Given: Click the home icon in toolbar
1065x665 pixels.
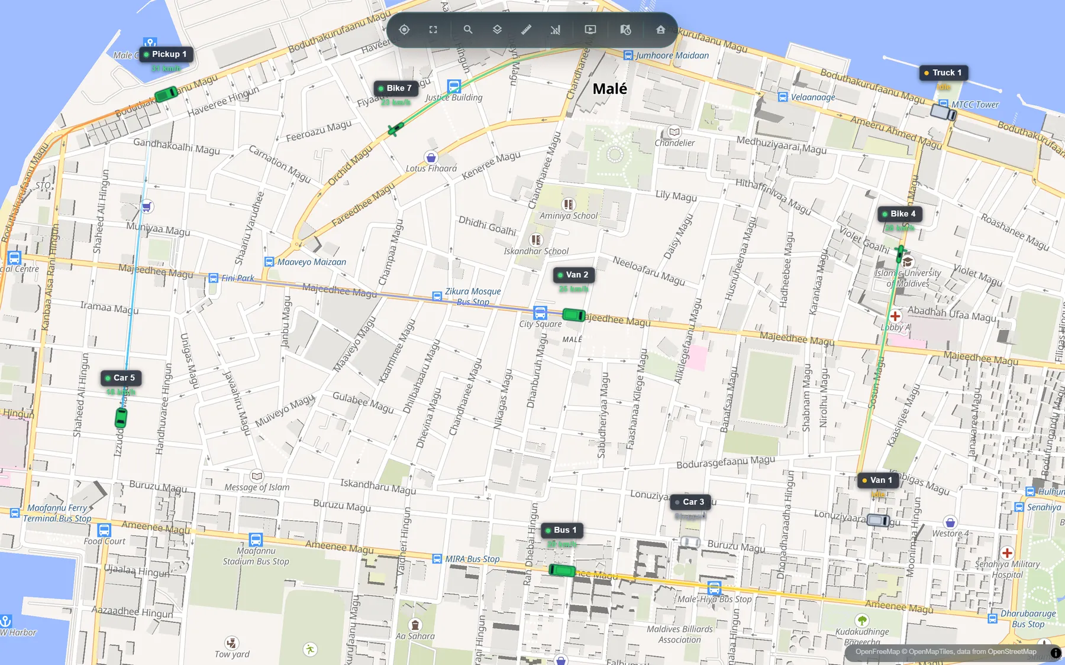Looking at the screenshot, I should click(x=660, y=30).
